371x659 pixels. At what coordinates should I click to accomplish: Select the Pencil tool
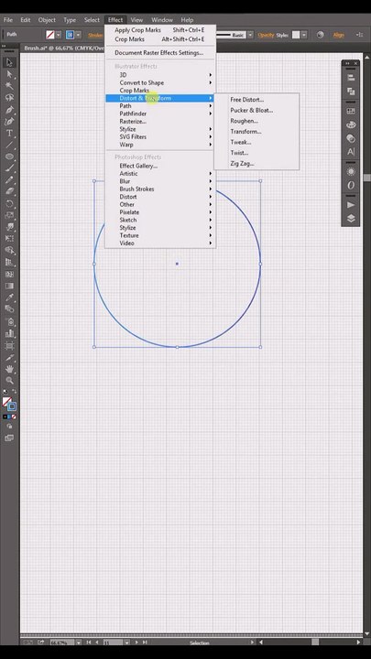click(x=9, y=179)
